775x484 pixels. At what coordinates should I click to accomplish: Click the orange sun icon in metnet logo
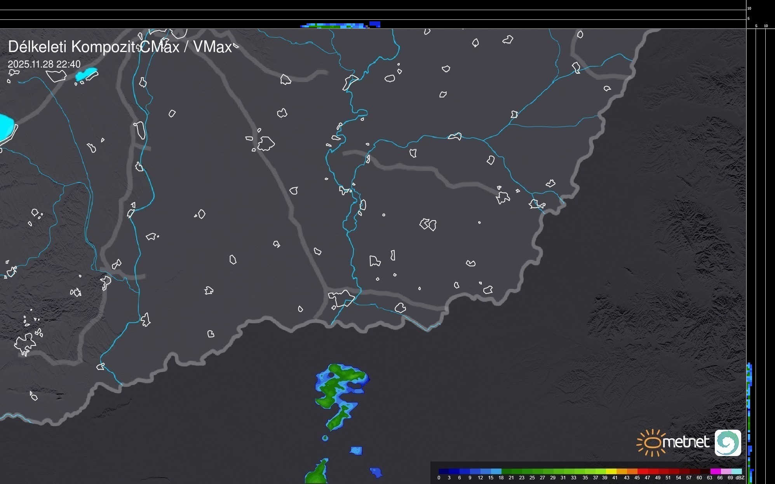tap(652, 442)
